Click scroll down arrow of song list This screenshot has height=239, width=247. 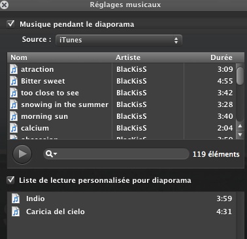pos(240,135)
